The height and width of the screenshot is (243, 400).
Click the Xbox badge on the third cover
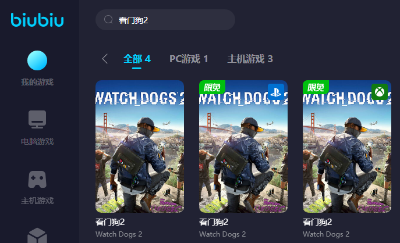pyautogui.click(x=380, y=92)
